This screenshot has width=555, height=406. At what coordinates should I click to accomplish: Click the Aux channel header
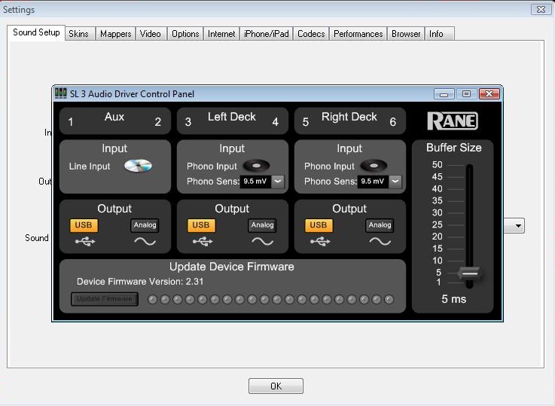point(114,121)
